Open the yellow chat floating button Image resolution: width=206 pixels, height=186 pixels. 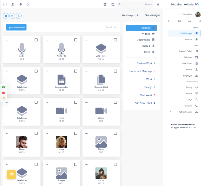tap(12, 174)
